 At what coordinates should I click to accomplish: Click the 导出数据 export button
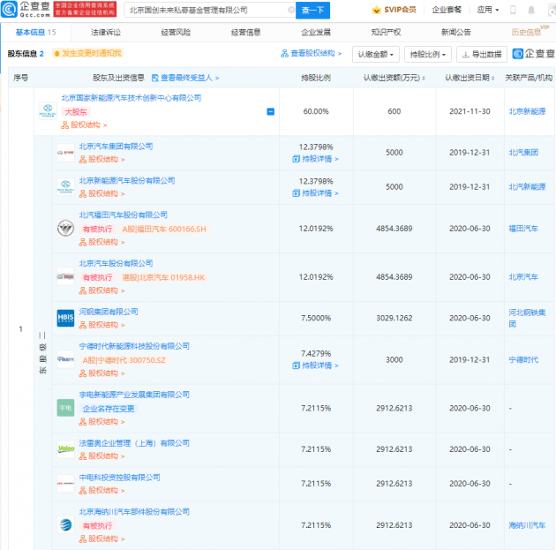(x=482, y=54)
